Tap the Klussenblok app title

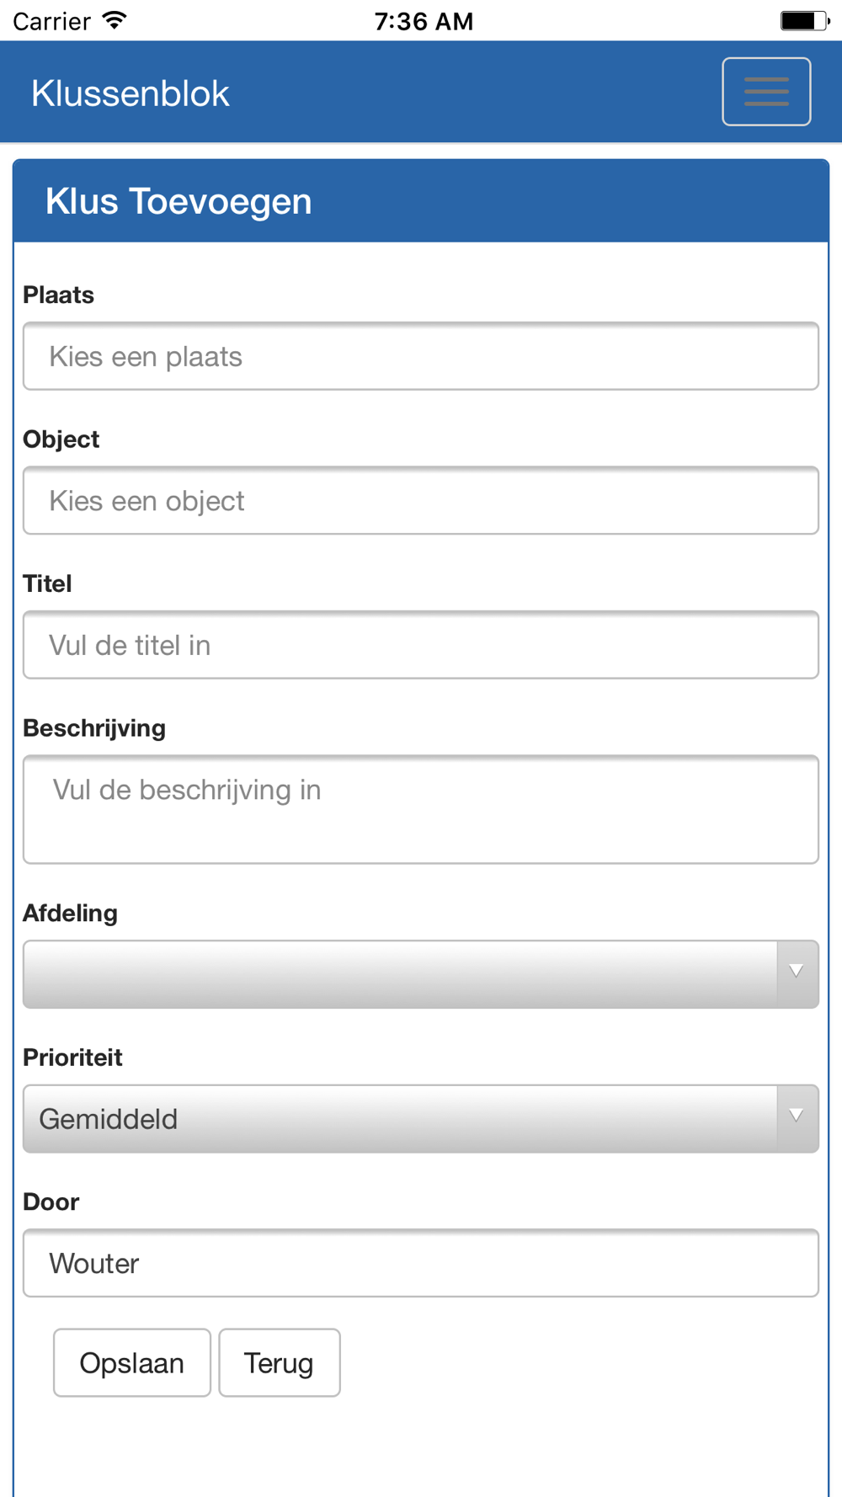131,93
